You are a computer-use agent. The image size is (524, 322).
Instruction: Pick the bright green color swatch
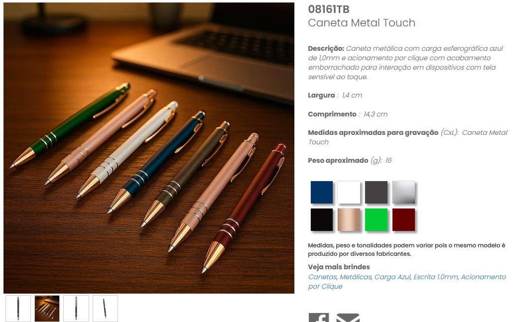[376, 219]
